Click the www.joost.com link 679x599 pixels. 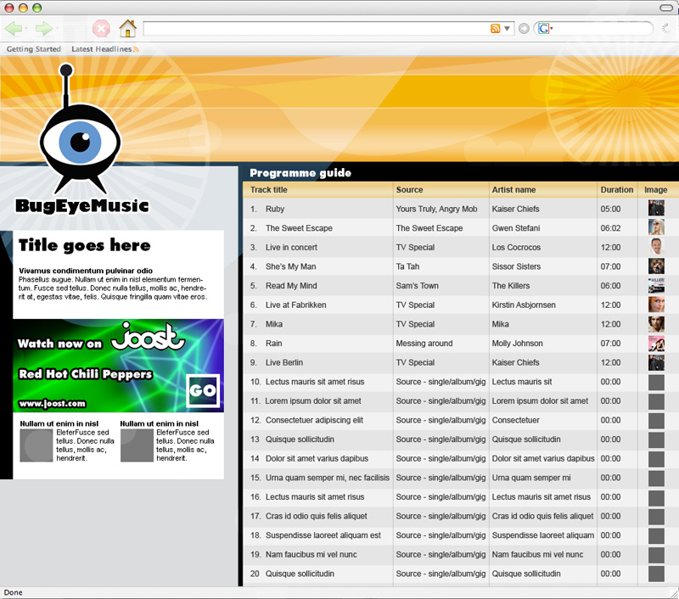coord(52,403)
